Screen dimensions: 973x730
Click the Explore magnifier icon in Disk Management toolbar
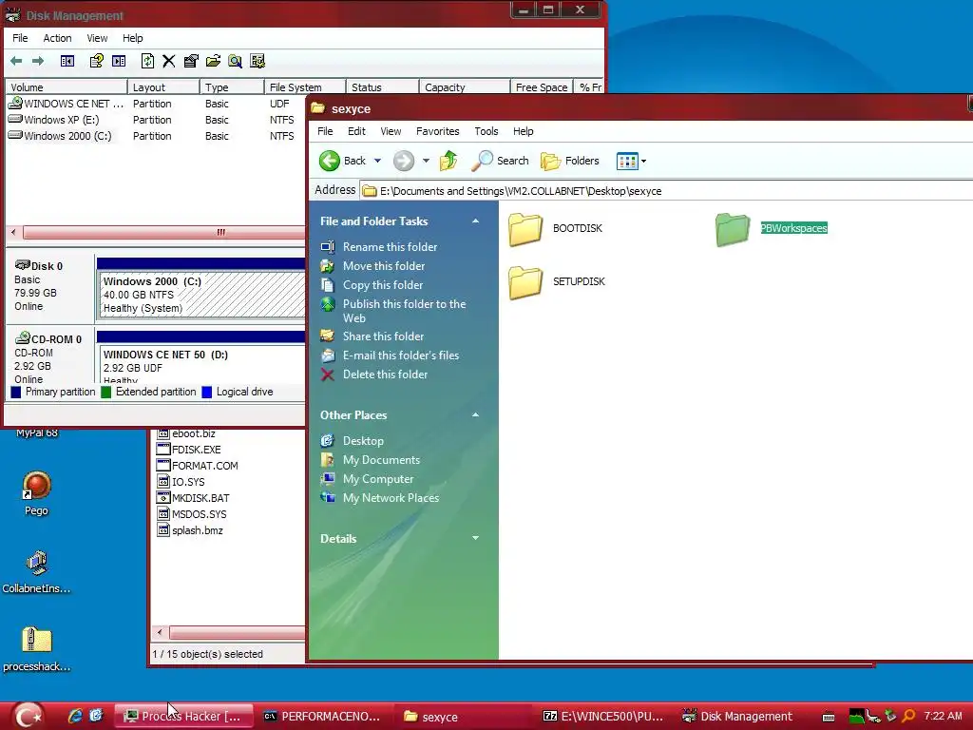236,61
